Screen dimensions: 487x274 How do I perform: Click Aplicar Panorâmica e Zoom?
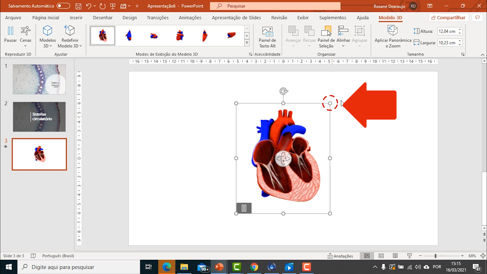392,37
